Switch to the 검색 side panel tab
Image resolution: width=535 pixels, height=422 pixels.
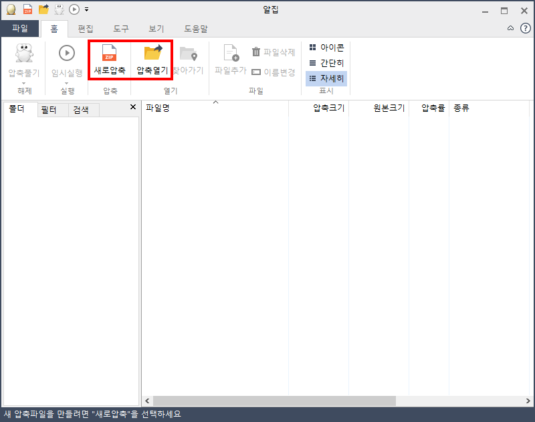coord(84,110)
